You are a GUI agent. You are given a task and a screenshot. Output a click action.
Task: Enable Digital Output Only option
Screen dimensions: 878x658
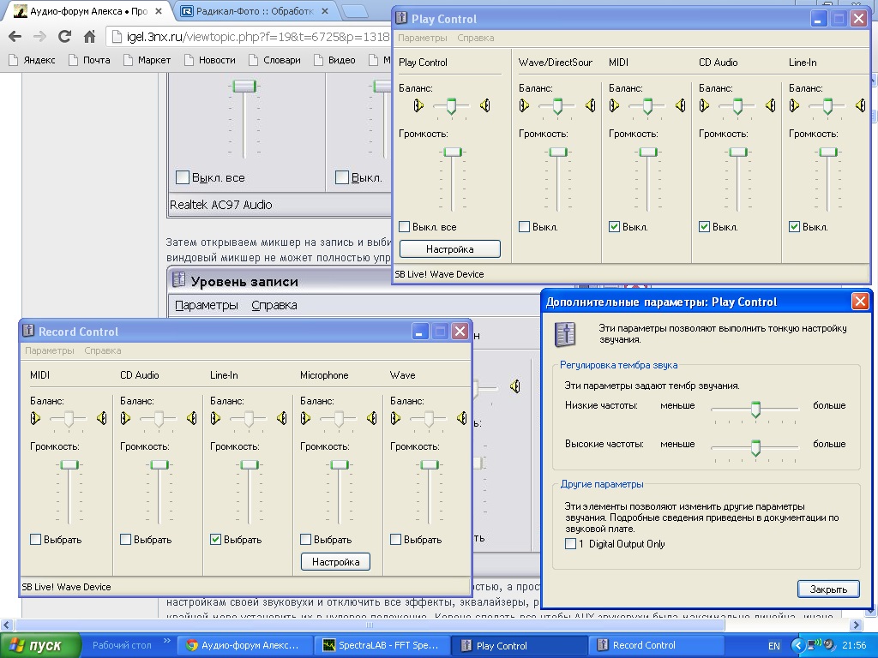570,543
